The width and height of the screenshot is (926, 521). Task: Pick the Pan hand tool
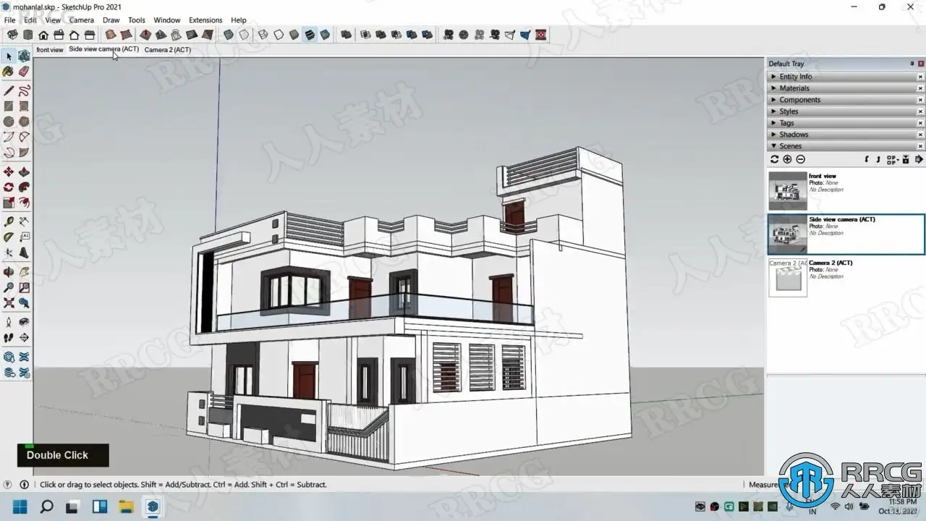[24, 272]
